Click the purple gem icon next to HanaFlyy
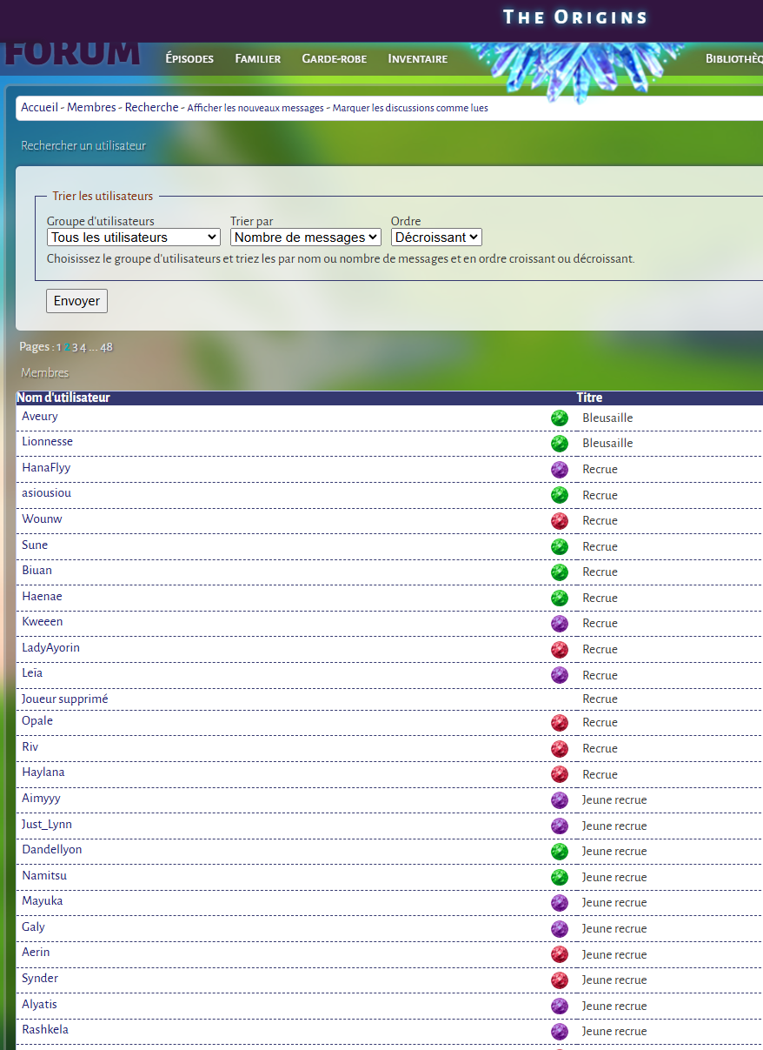 pos(560,469)
